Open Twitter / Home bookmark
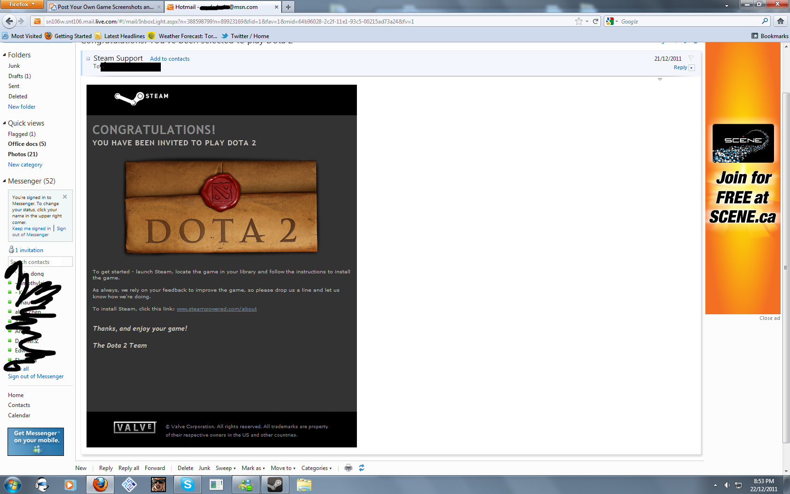The height and width of the screenshot is (494, 790). [245, 36]
